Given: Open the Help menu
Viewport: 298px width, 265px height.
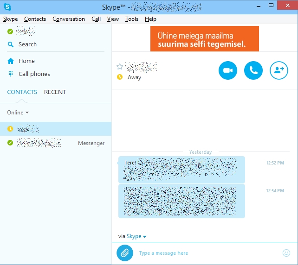Looking at the screenshot, I should coord(150,19).
